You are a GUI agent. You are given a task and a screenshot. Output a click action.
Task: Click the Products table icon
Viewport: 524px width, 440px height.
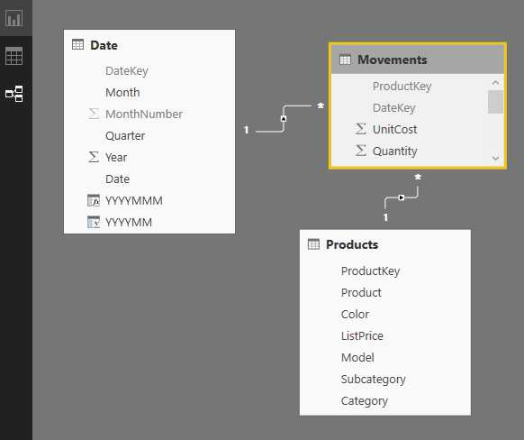pyautogui.click(x=313, y=244)
